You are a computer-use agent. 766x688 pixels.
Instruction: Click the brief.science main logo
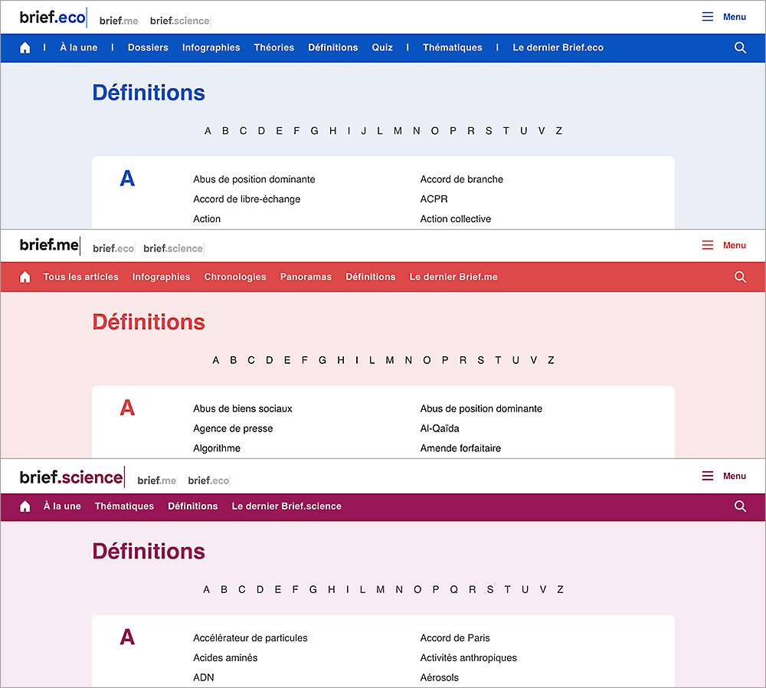coord(70,477)
